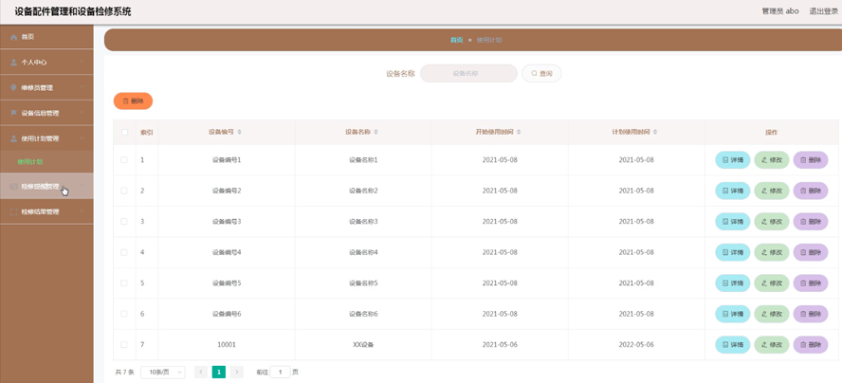Click the 设备名称 search input field

468,73
